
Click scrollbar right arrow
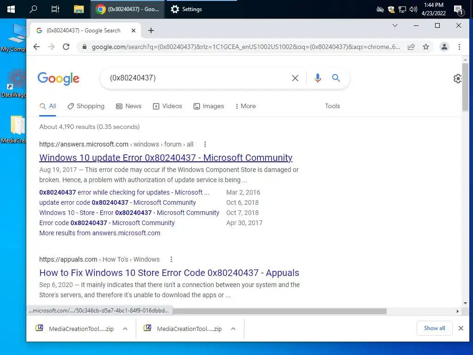[458, 311]
